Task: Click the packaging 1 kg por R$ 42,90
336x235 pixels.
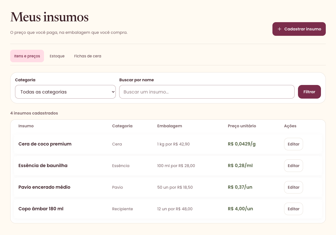Action: coord(173,144)
